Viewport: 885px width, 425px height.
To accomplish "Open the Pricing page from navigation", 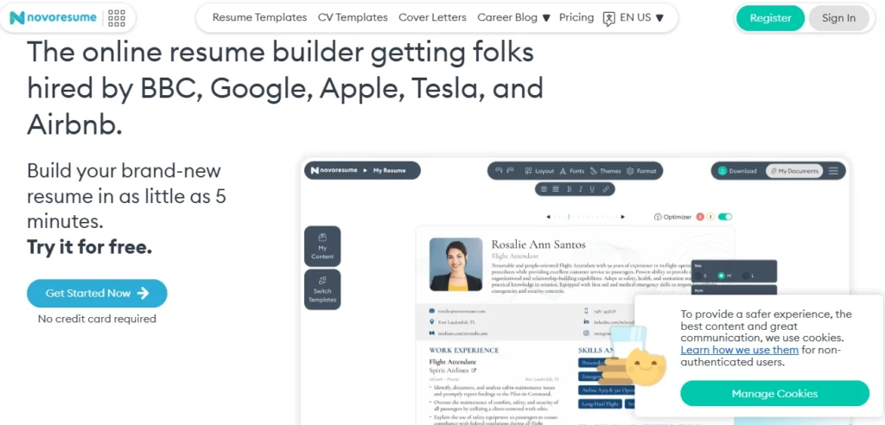I will [576, 17].
